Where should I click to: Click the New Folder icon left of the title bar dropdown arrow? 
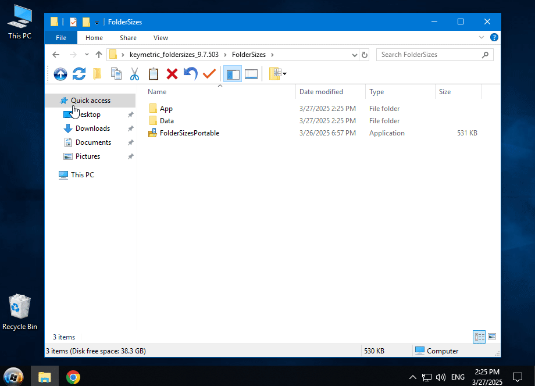point(86,22)
